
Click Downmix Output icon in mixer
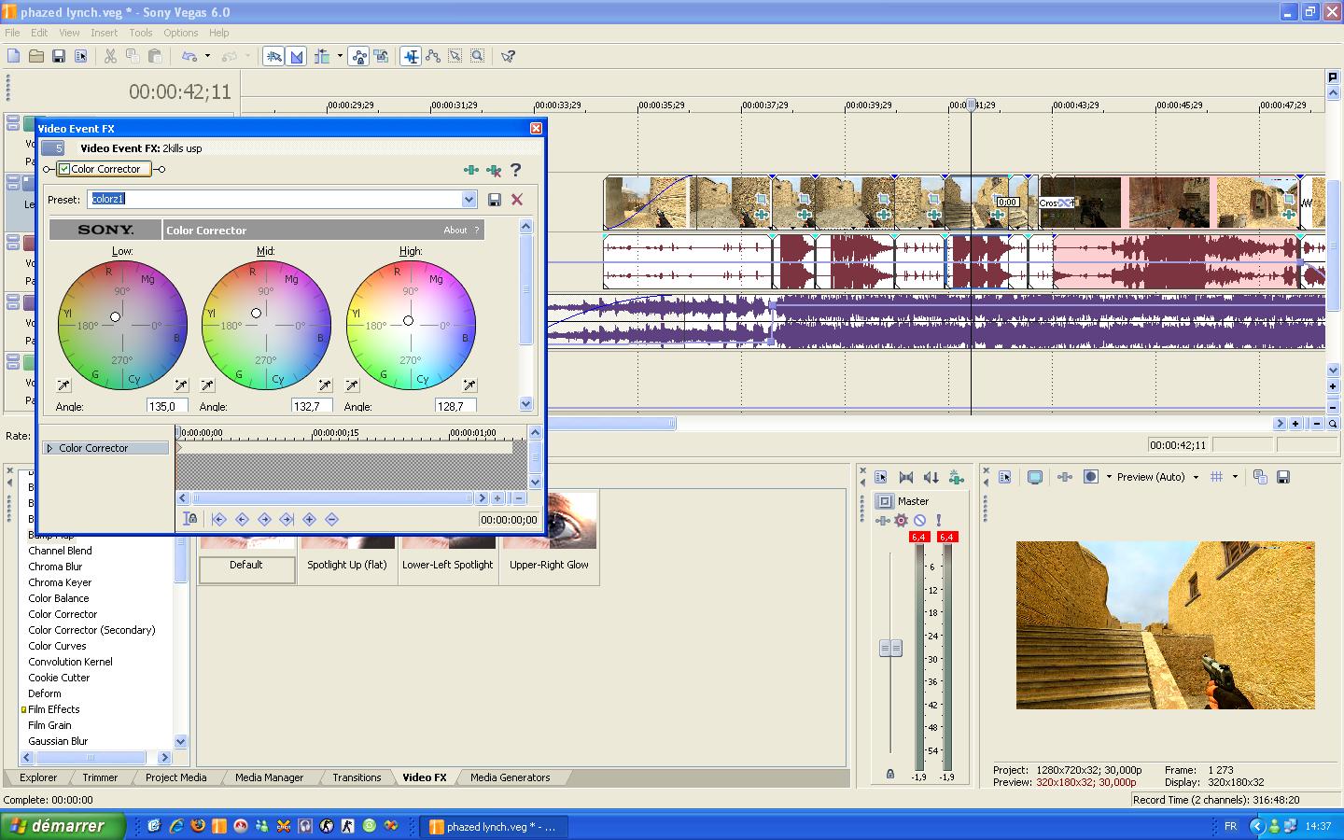[906, 477]
